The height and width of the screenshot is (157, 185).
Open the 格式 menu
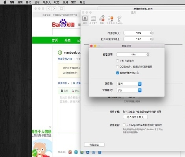pos(28,2)
